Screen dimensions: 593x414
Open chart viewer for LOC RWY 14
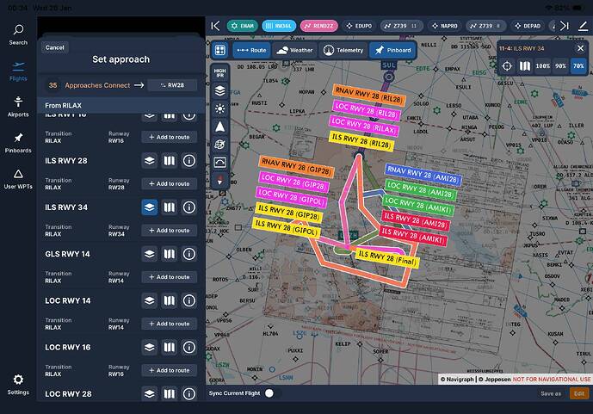pos(169,300)
